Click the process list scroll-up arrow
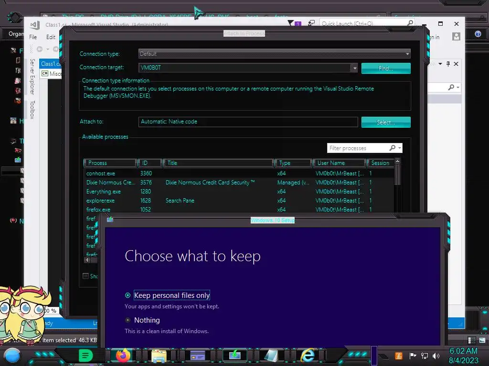The image size is (489, 366). [x=397, y=161]
